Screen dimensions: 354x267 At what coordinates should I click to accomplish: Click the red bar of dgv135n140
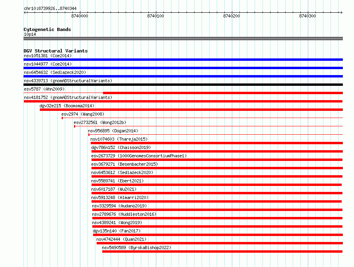[218, 235]
